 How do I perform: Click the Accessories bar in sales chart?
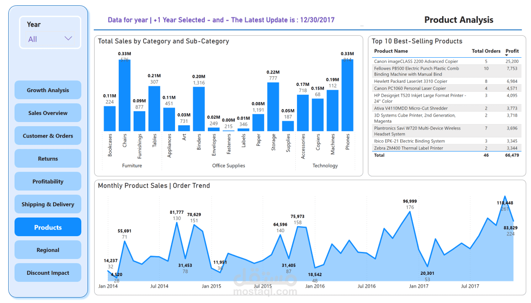(x=303, y=113)
